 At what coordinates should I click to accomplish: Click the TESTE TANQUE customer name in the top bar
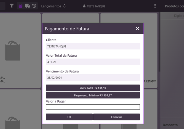click(96, 6)
